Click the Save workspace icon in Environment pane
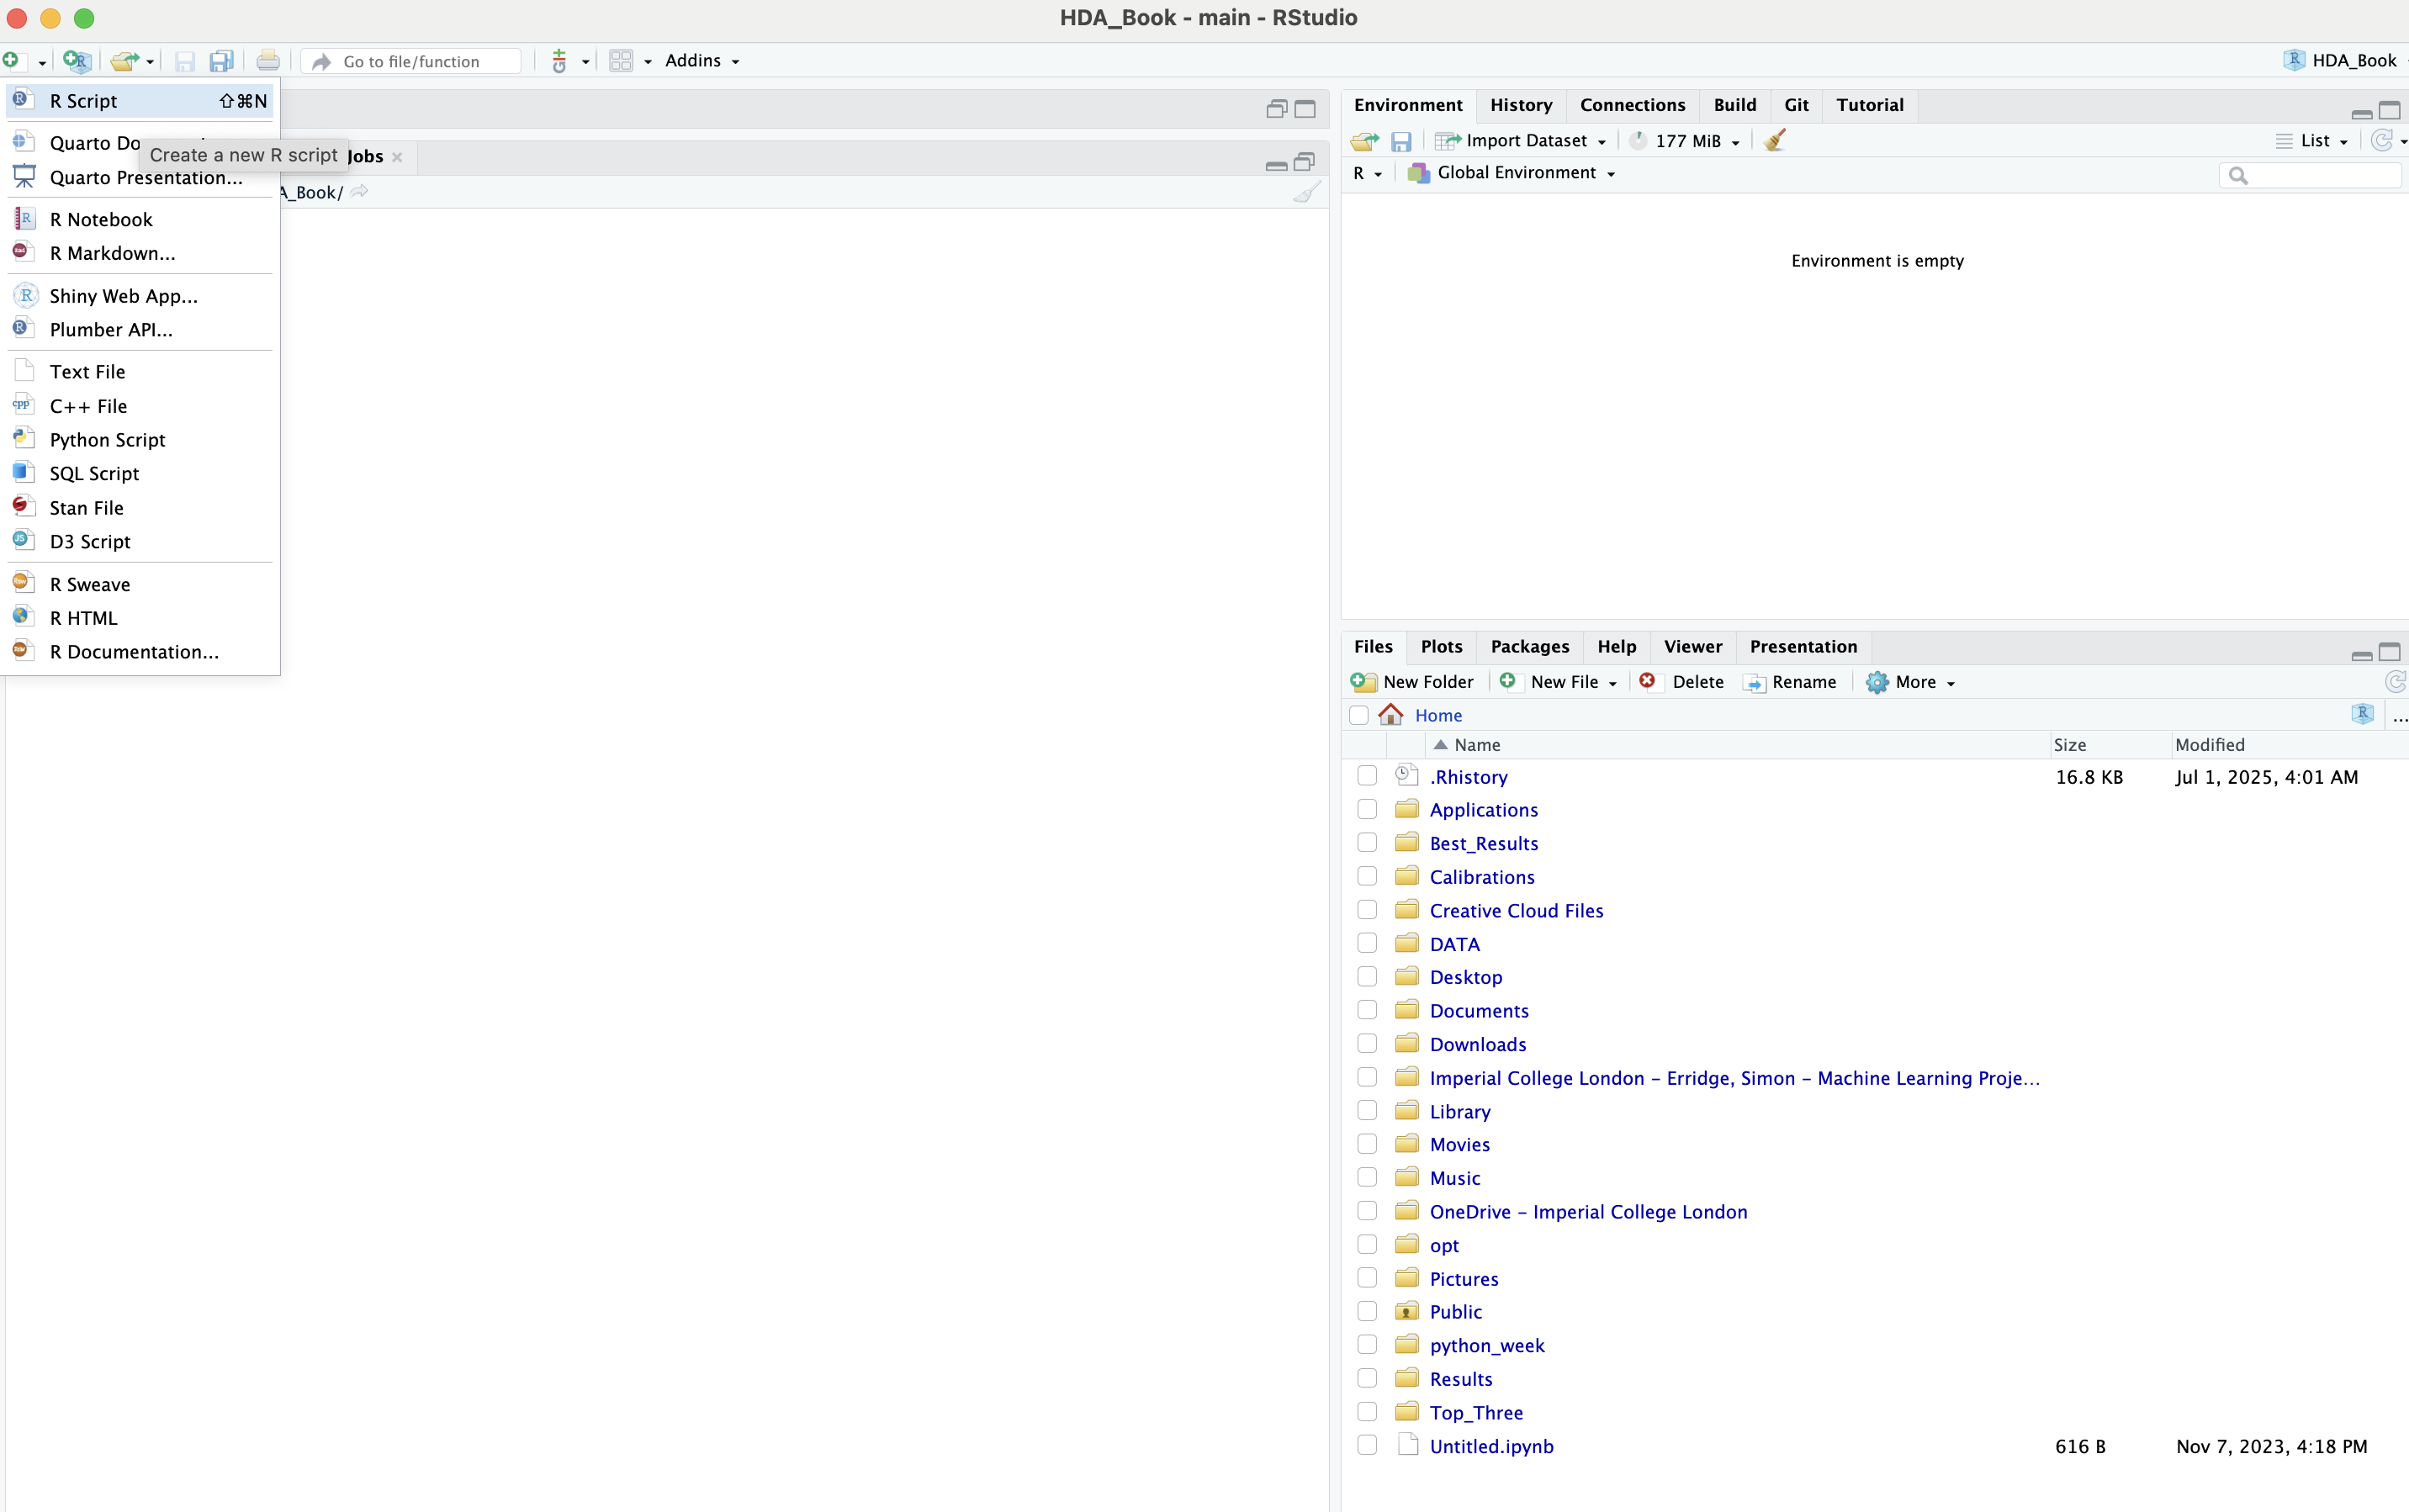This screenshot has width=2409, height=1512. pos(1401,141)
